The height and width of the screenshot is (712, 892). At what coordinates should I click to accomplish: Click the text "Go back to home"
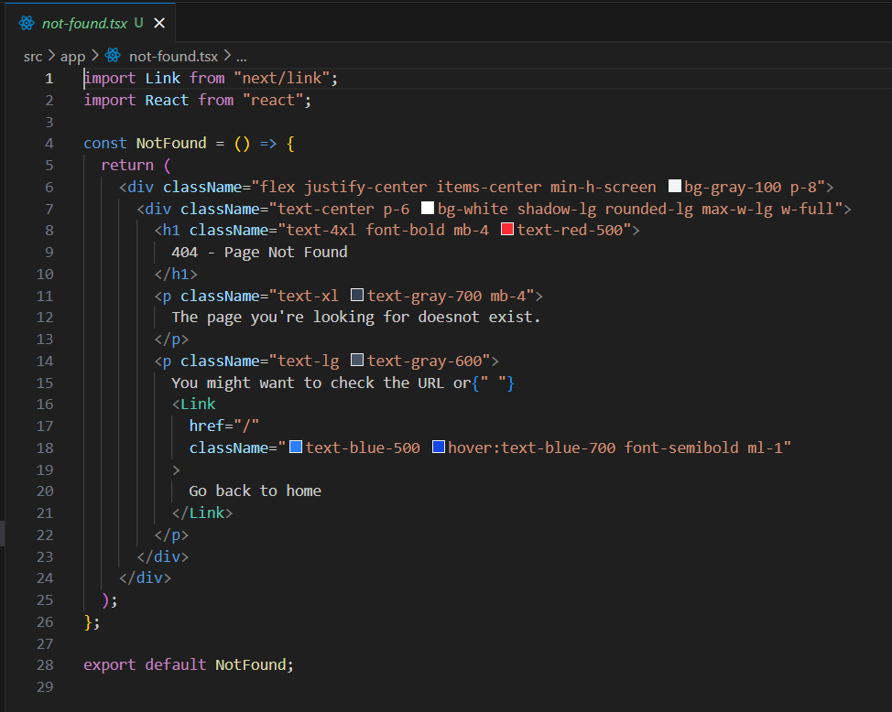coord(255,491)
